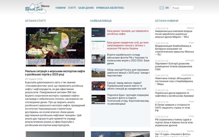Click the ОСТАННІ НОВИНИ section heading

tap(167, 21)
